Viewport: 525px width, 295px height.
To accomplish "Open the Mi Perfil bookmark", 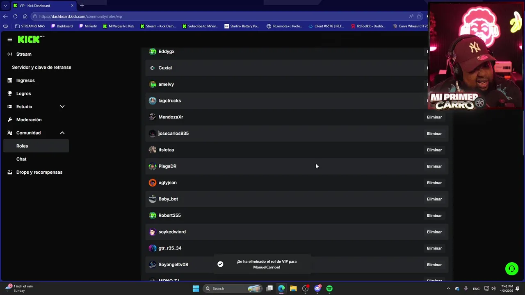I will (87, 26).
